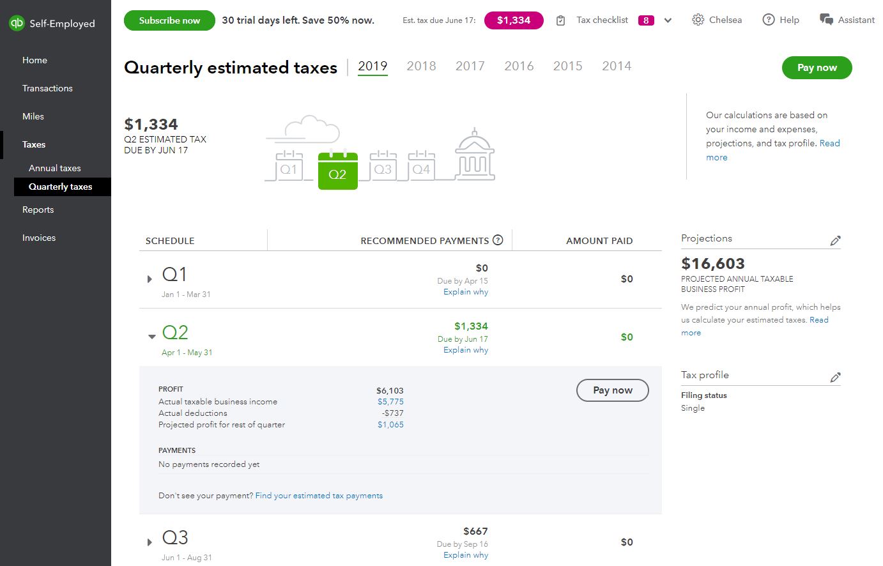This screenshot has width=883, height=566.
Task: Switch to the 2018 tab
Action: 421,66
